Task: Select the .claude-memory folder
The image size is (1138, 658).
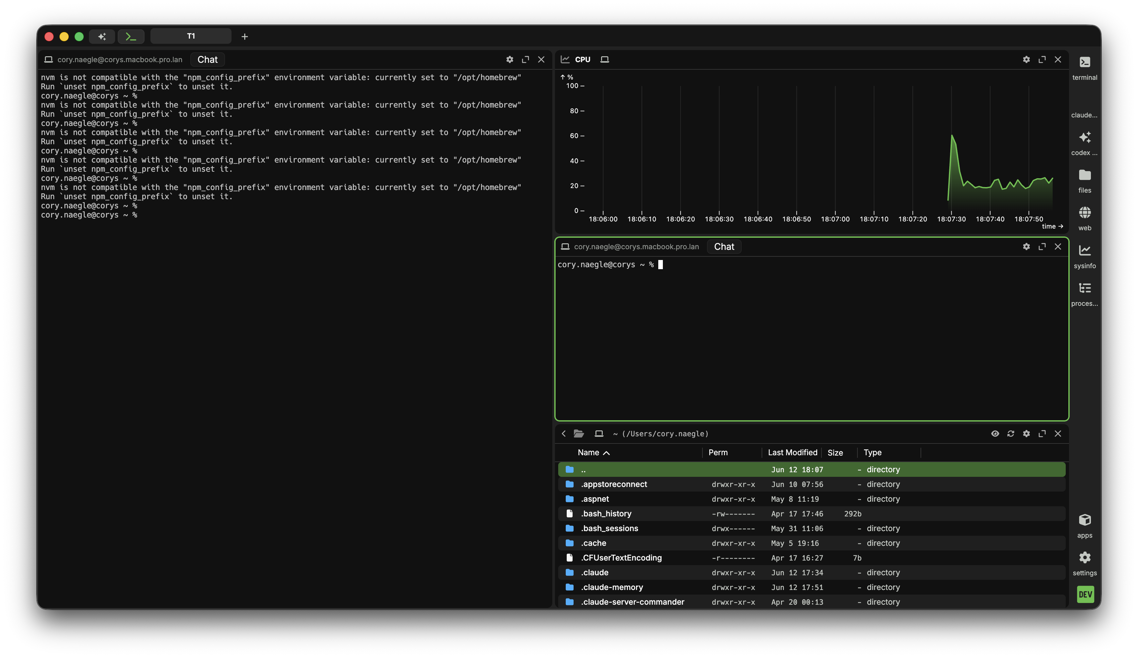Action: click(x=812, y=587)
